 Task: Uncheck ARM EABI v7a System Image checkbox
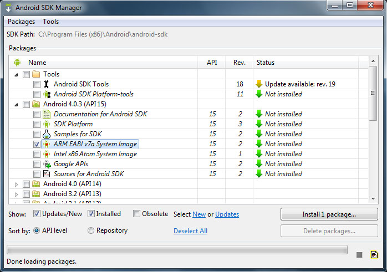(x=37, y=144)
